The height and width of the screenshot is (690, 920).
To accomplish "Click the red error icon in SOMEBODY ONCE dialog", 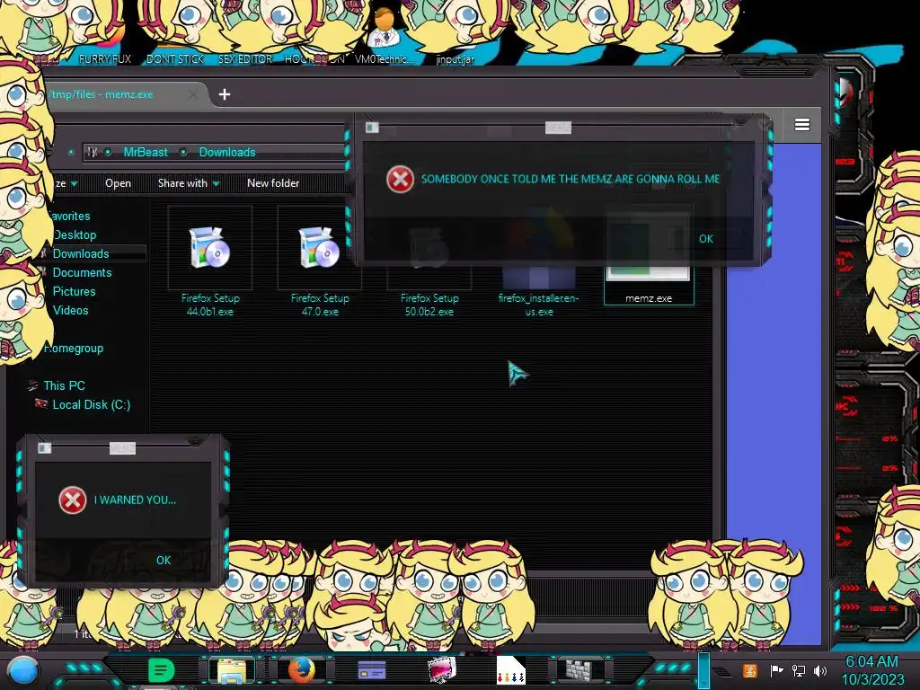I will pos(400,179).
